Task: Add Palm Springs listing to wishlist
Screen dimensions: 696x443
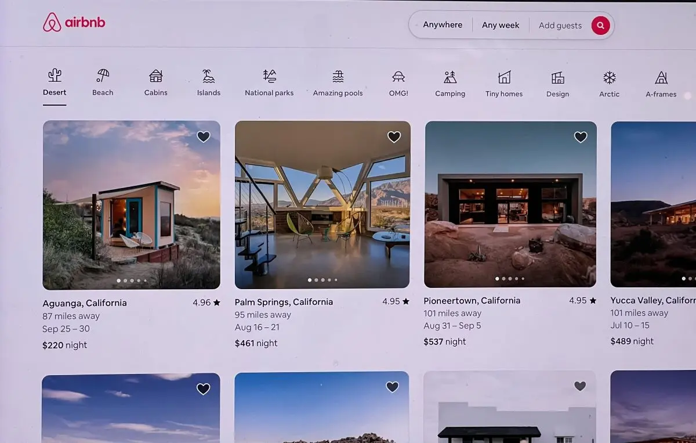Action: (x=394, y=136)
